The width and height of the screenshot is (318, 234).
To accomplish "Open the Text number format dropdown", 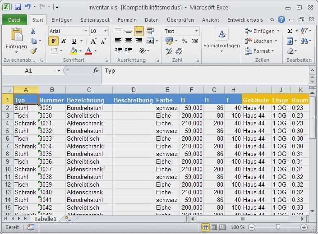I will coord(196,31).
